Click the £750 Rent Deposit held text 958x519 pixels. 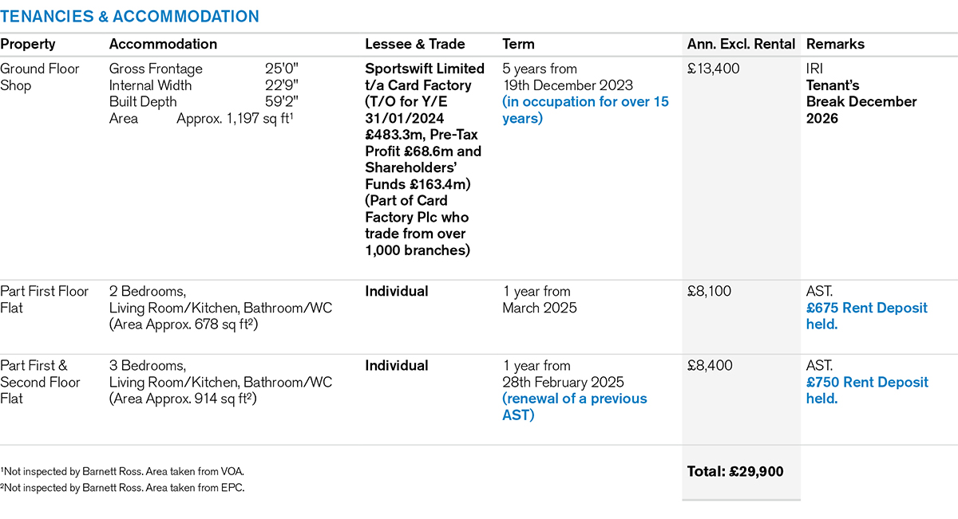pyautogui.click(x=867, y=391)
